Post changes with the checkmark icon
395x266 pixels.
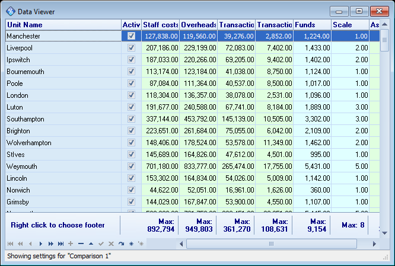tap(101, 243)
